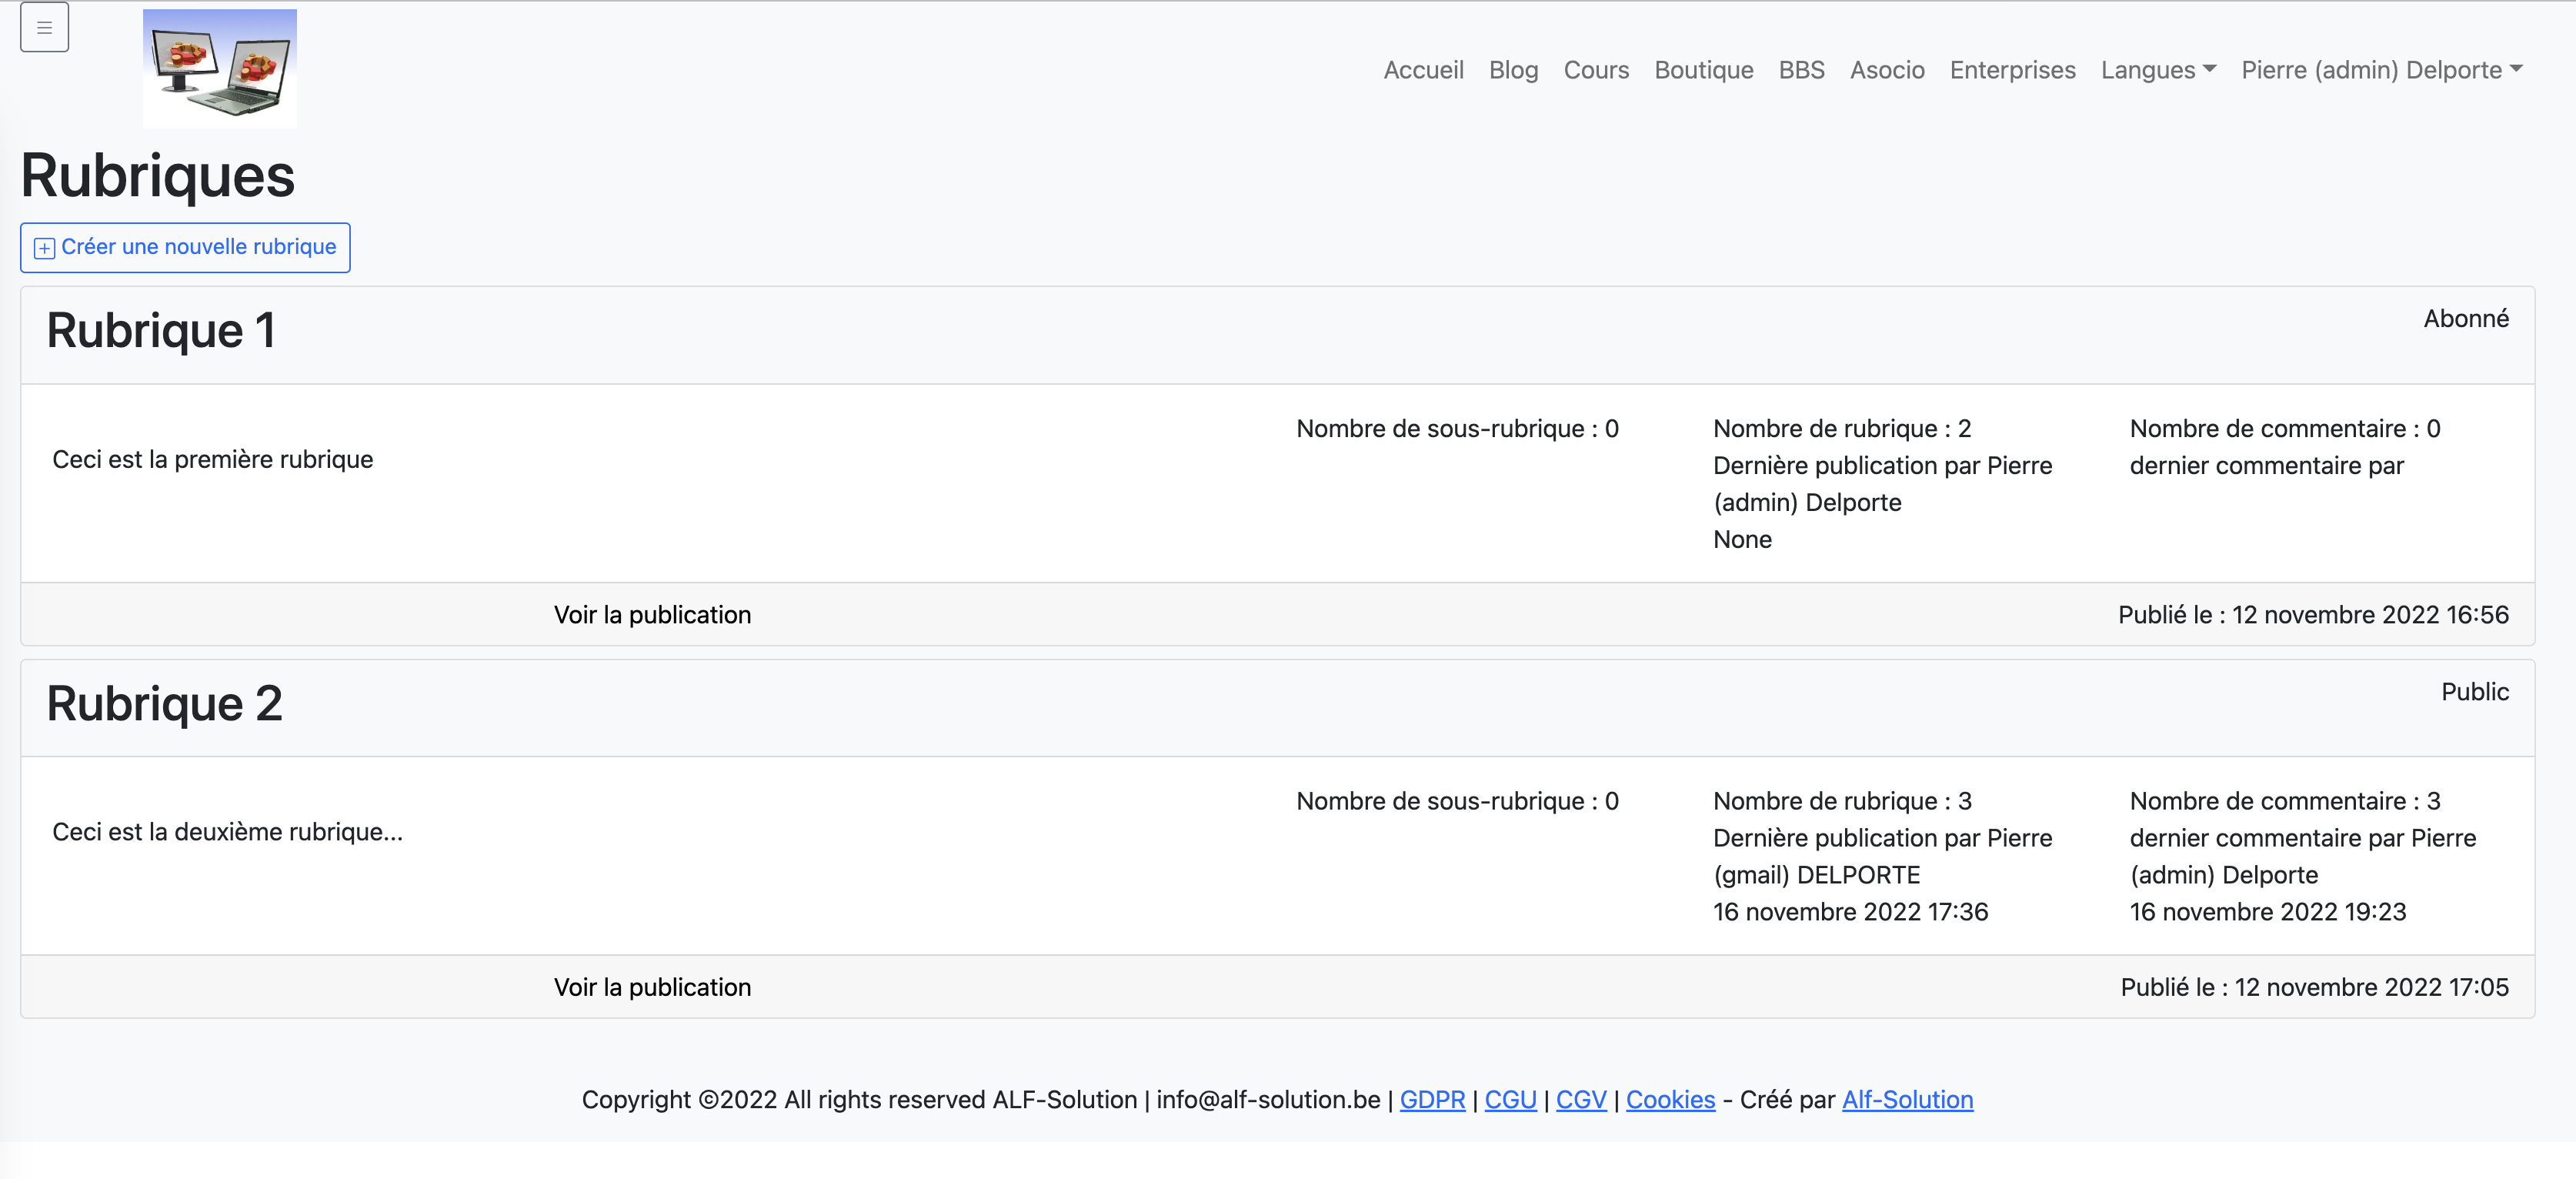The image size is (2576, 1179).
Task: Visit Alf-Solution footer link
Action: pyautogui.click(x=1907, y=1099)
